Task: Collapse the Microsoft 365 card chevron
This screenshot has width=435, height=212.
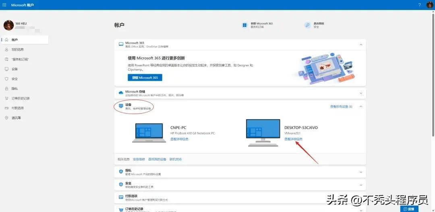Action: [x=360, y=45]
